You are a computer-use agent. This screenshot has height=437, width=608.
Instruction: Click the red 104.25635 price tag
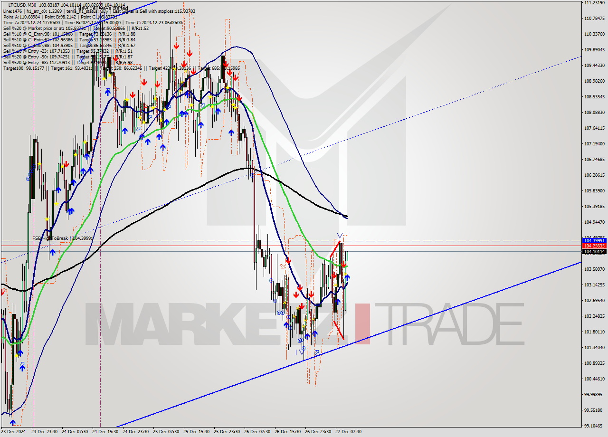pyautogui.click(x=594, y=246)
